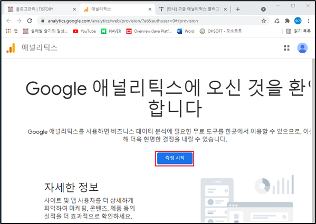Open Chrome three-dot menu
The height and width of the screenshot is (224, 316).
point(308,21)
